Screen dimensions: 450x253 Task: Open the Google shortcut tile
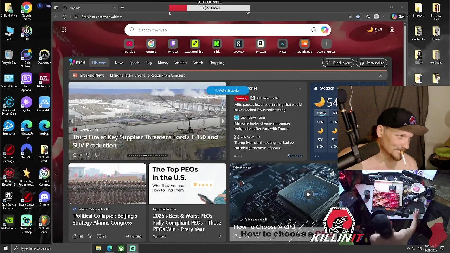(151, 44)
